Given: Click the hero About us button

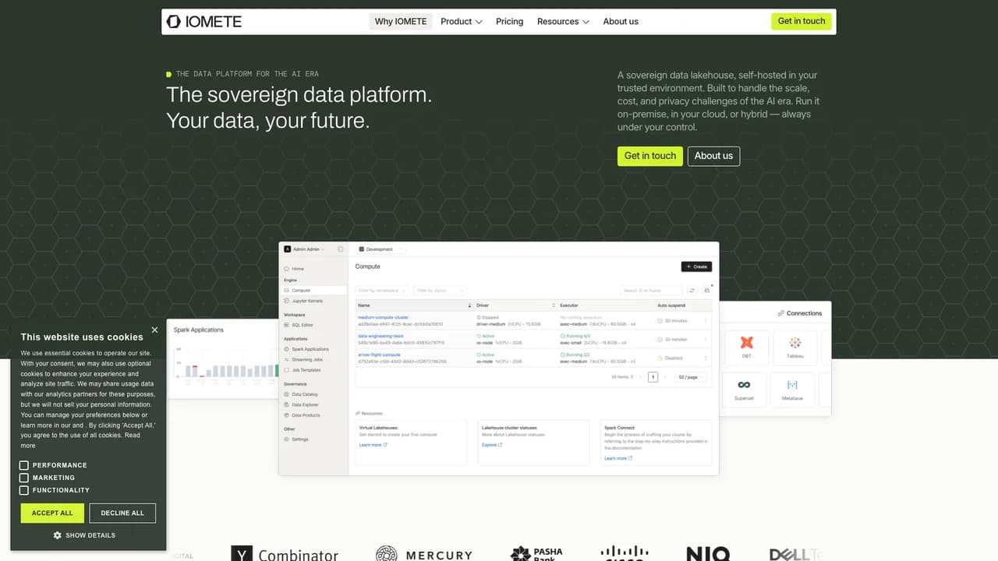Looking at the screenshot, I should (x=713, y=156).
